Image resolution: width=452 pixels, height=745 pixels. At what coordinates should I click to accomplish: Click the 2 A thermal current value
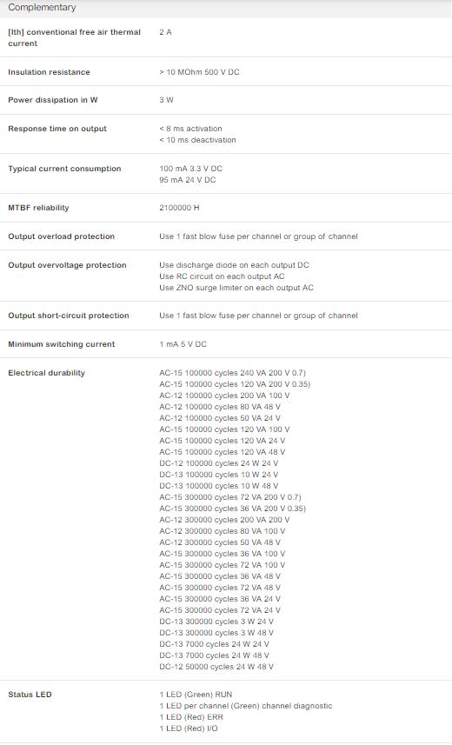(x=165, y=32)
